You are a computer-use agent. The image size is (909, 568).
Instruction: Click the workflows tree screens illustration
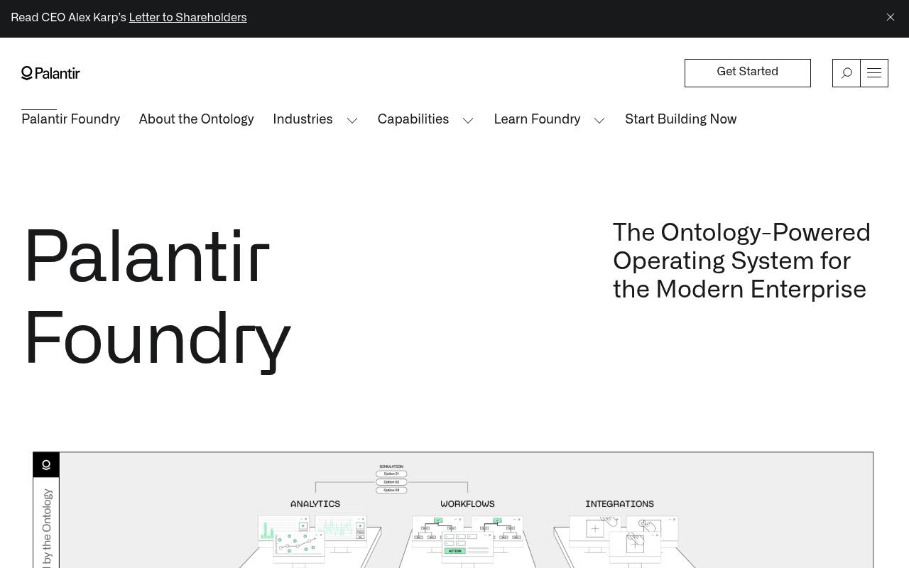(x=467, y=539)
